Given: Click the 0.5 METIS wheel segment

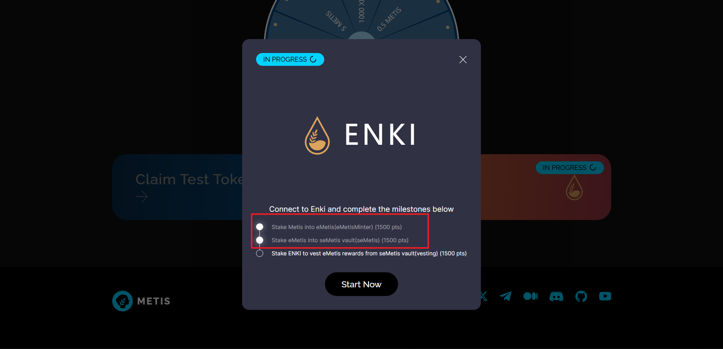Looking at the screenshot, I should click(x=389, y=19).
